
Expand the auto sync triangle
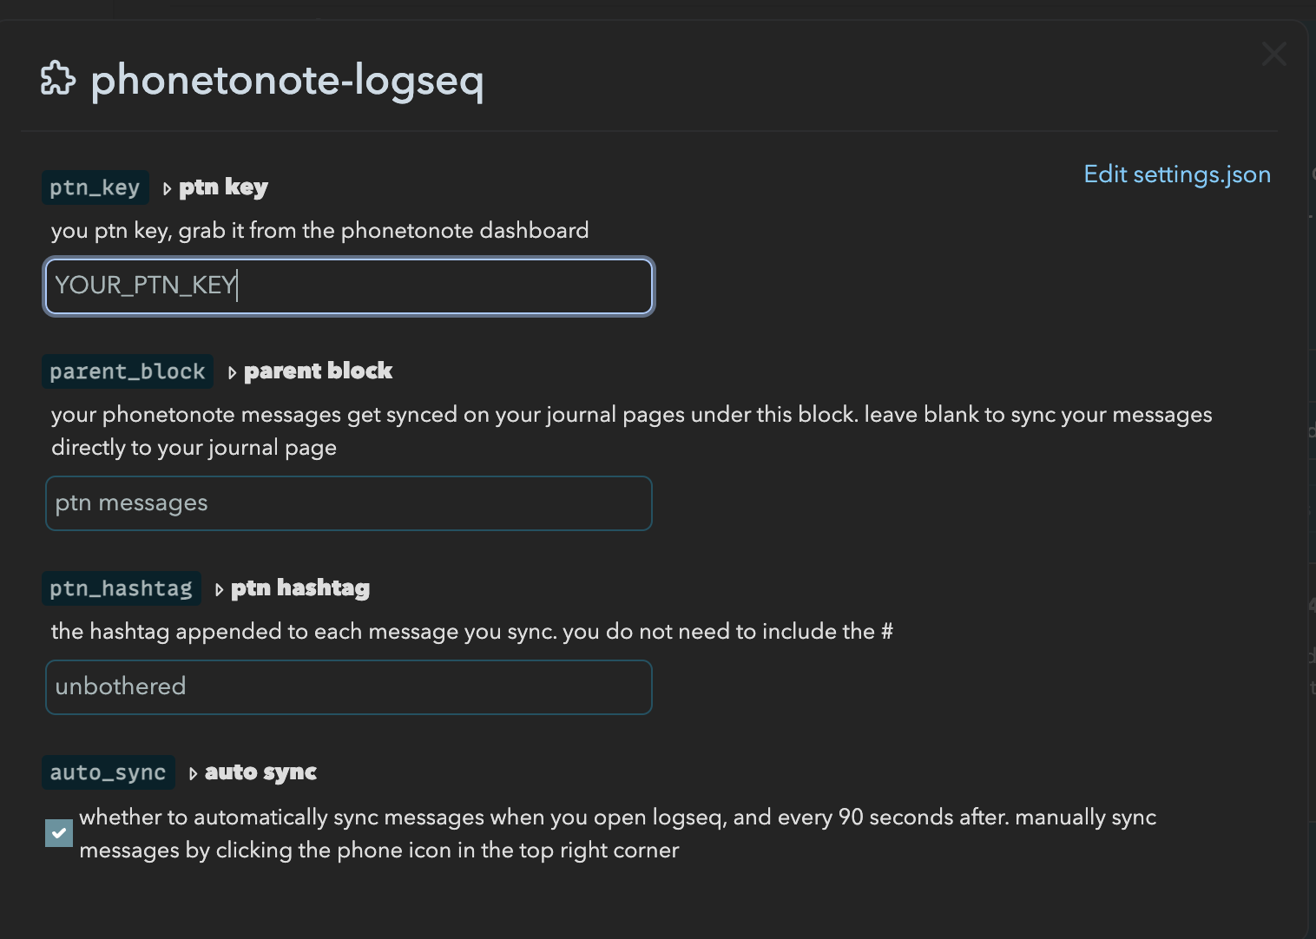click(194, 773)
